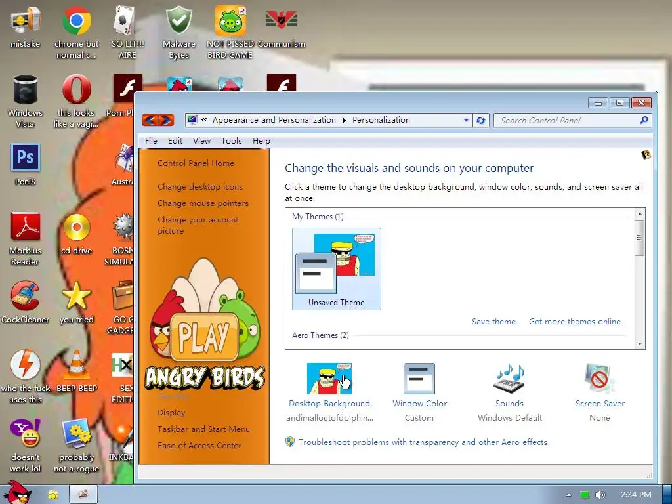
Task: Click the search magnifier icon
Action: click(644, 121)
